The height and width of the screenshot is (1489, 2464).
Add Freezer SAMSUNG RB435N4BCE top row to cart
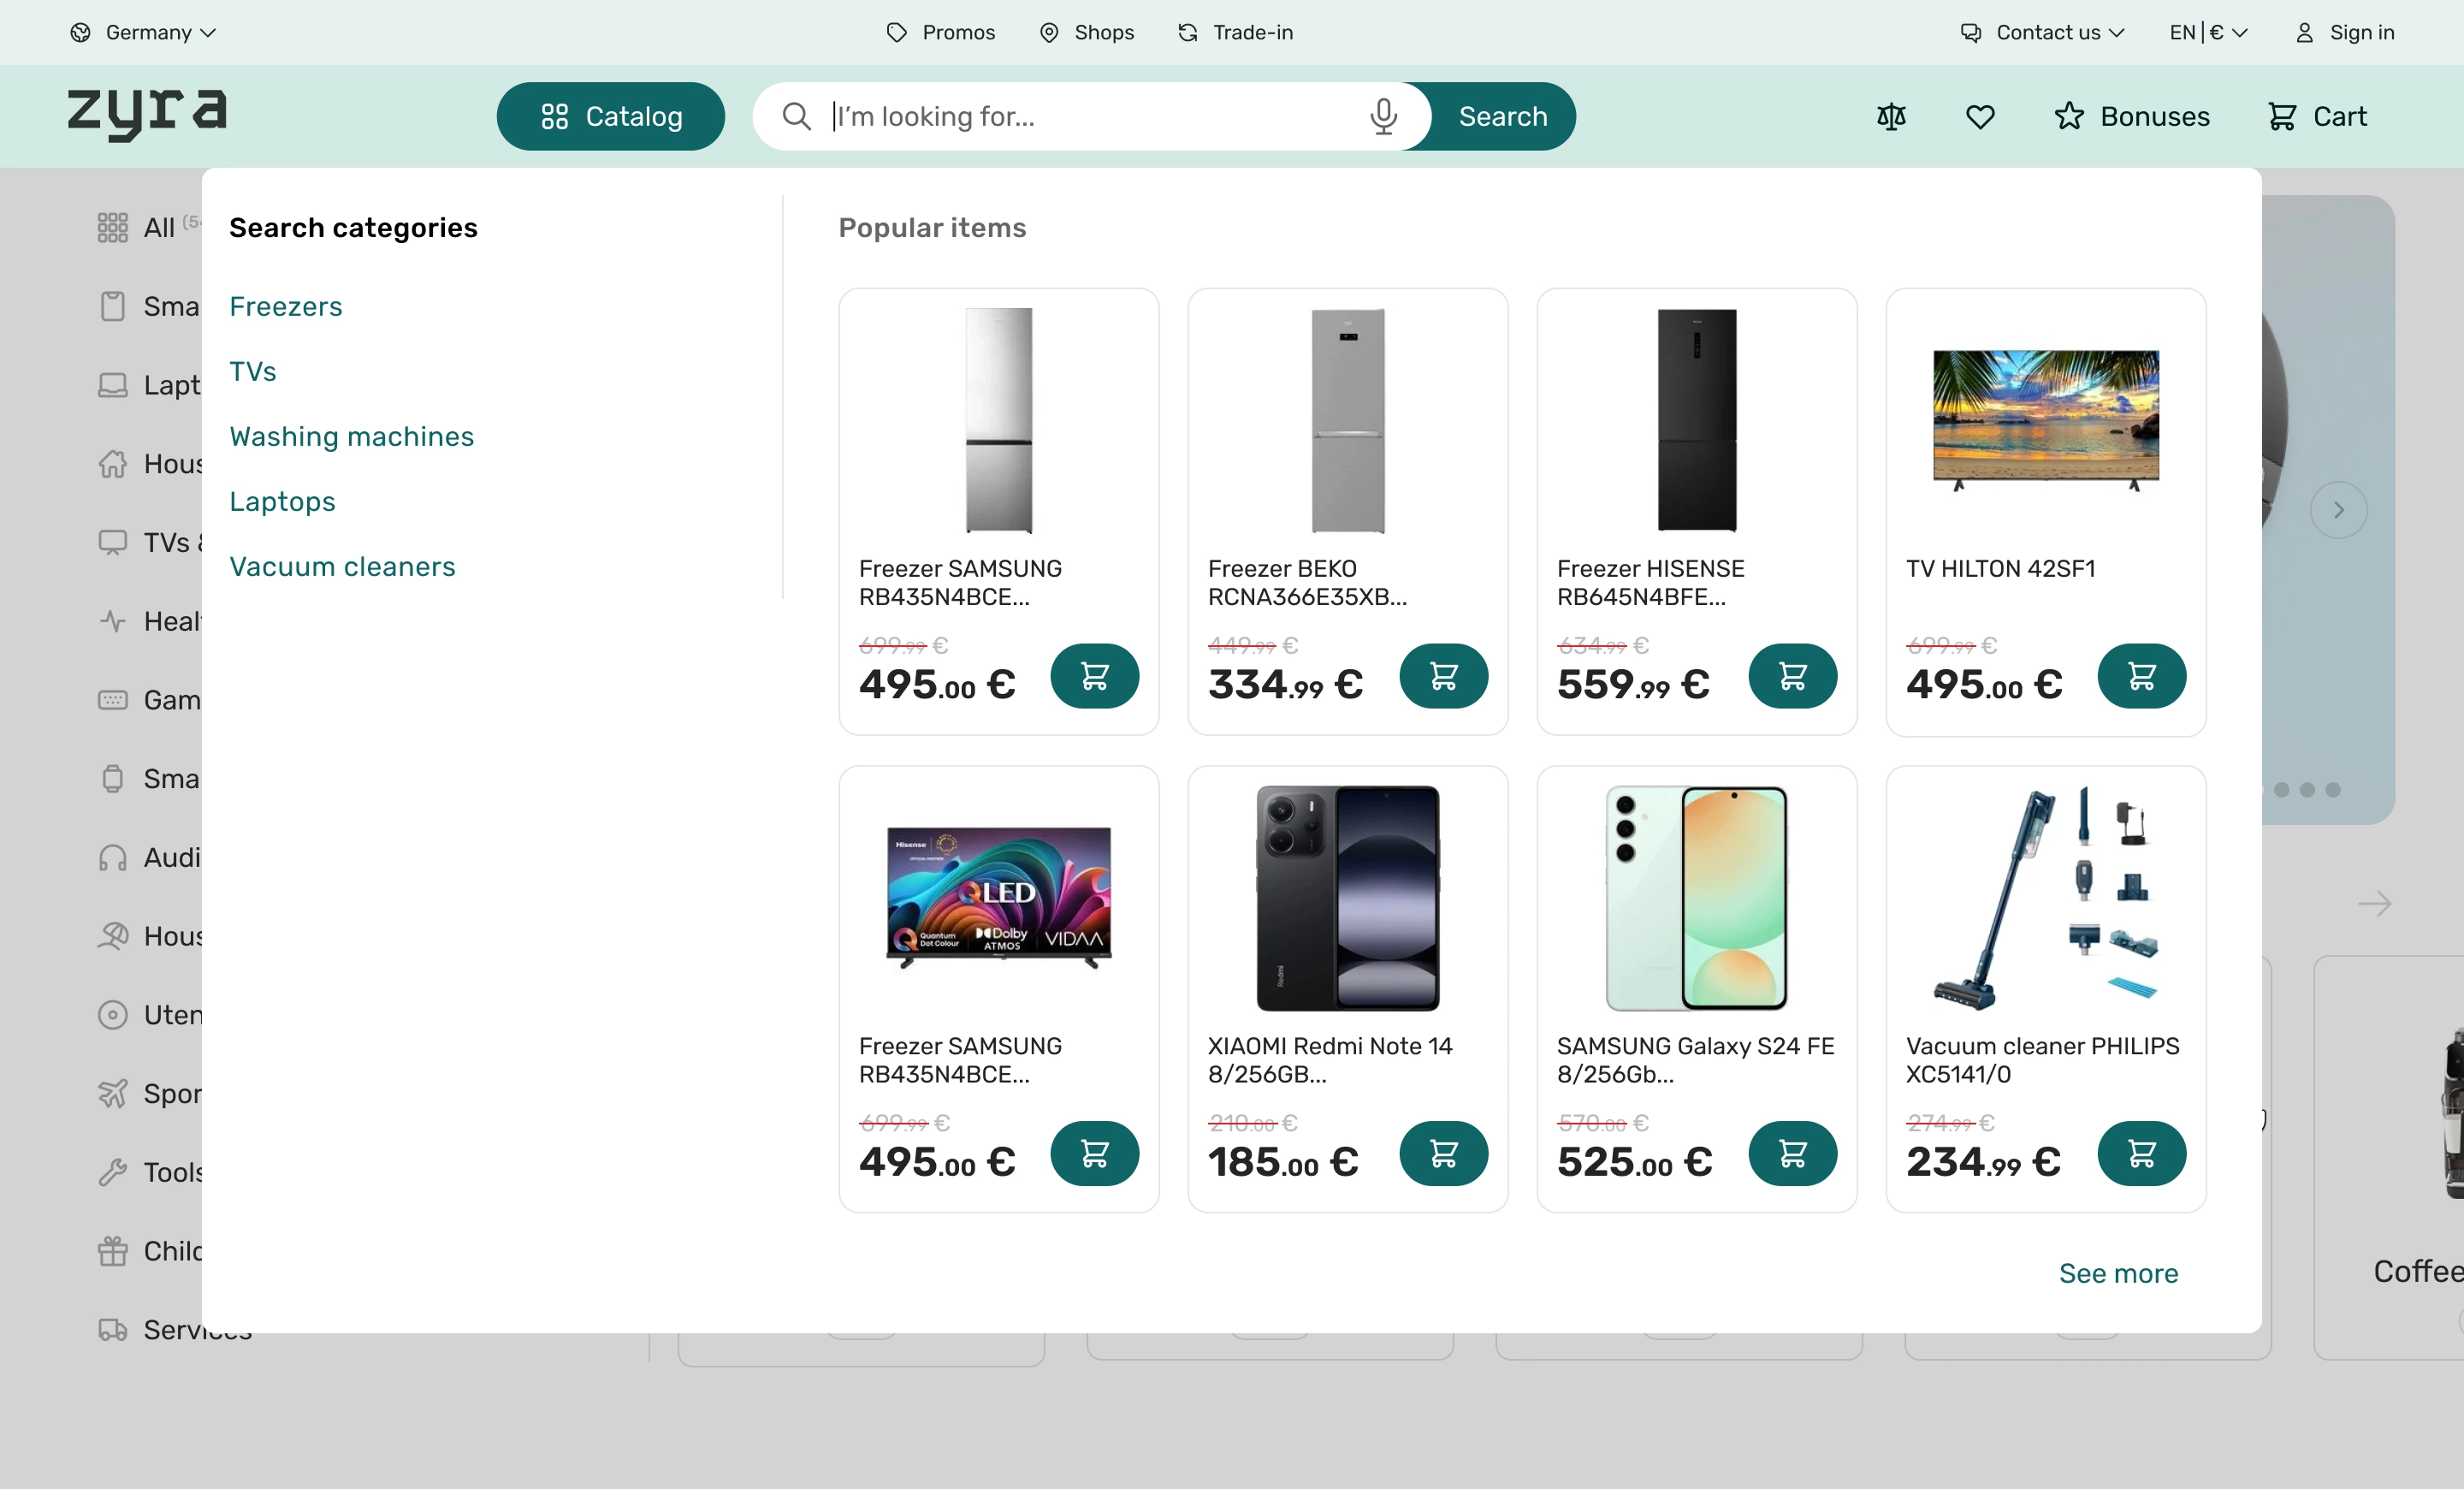[x=1095, y=676]
